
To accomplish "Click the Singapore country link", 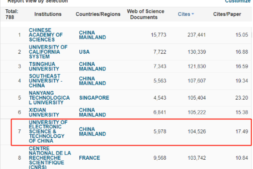I will [94, 98].
